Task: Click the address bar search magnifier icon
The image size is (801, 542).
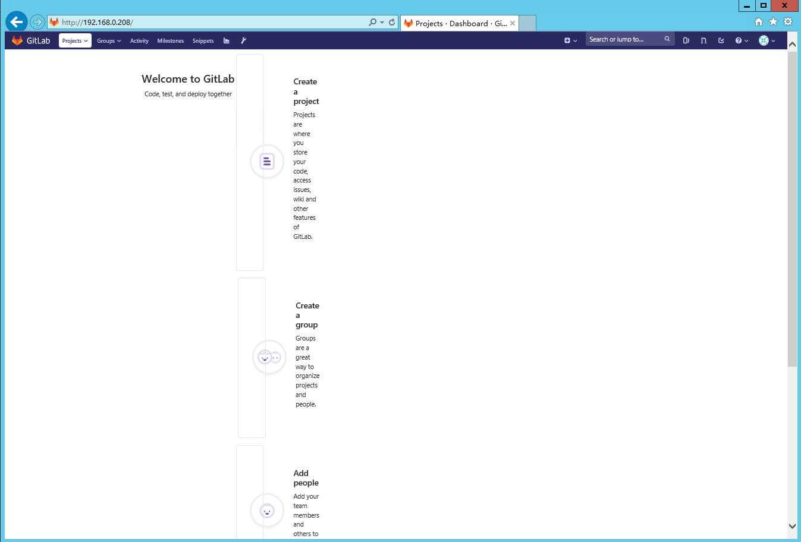Action: (x=372, y=22)
